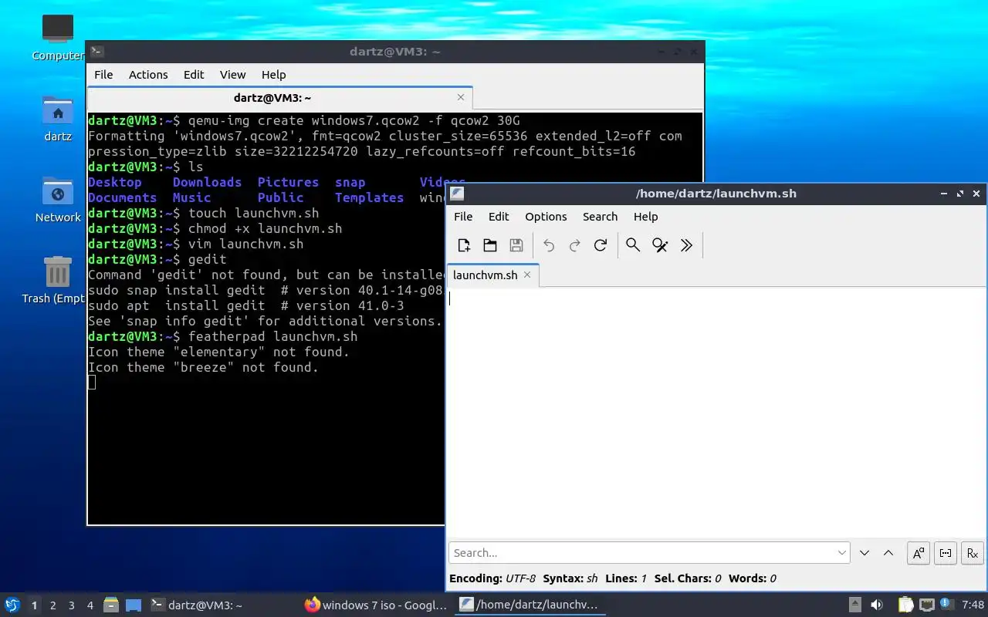Reload the document with the refresh icon

(601, 245)
